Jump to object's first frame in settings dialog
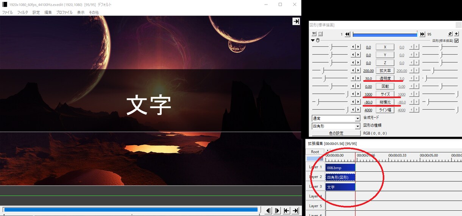Image resolution: width=462 pixels, height=216 pixels. coord(347,34)
